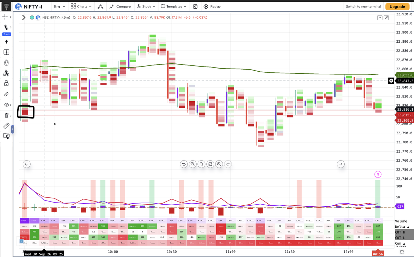Click the NSE:NIFTY-I (5m) legend label

(56, 17)
